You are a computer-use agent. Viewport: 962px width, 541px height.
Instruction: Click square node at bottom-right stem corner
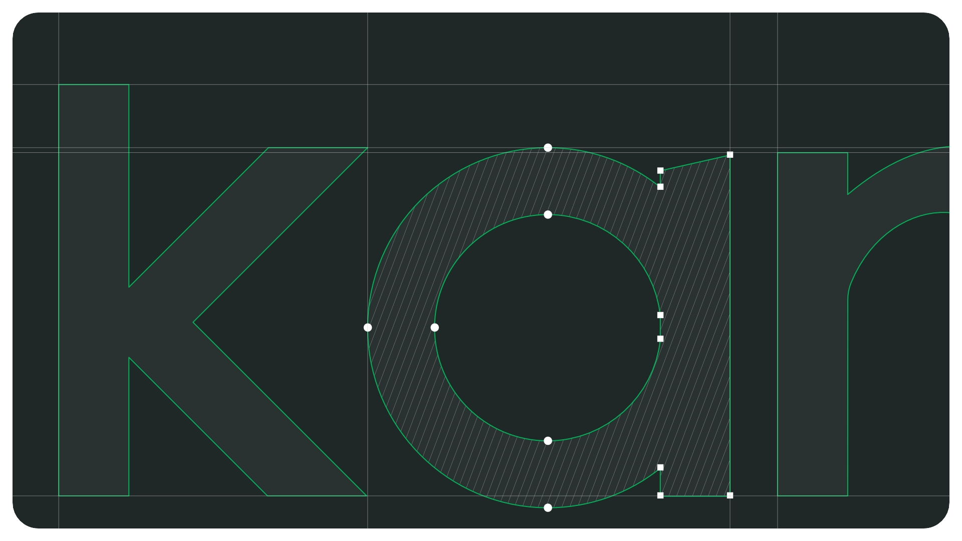tap(730, 495)
